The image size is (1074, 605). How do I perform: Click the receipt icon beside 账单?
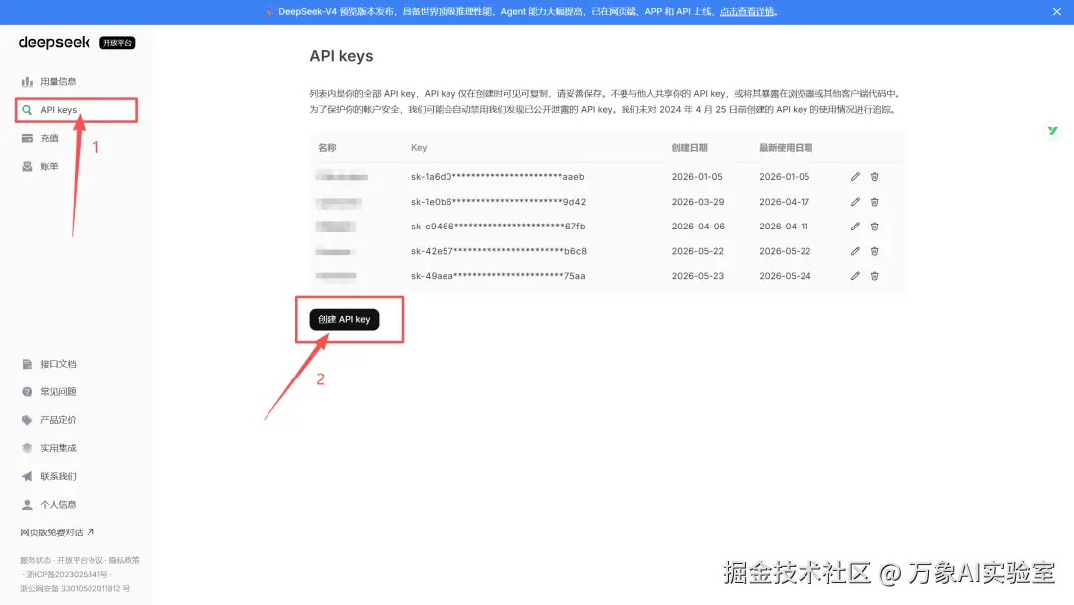27,166
